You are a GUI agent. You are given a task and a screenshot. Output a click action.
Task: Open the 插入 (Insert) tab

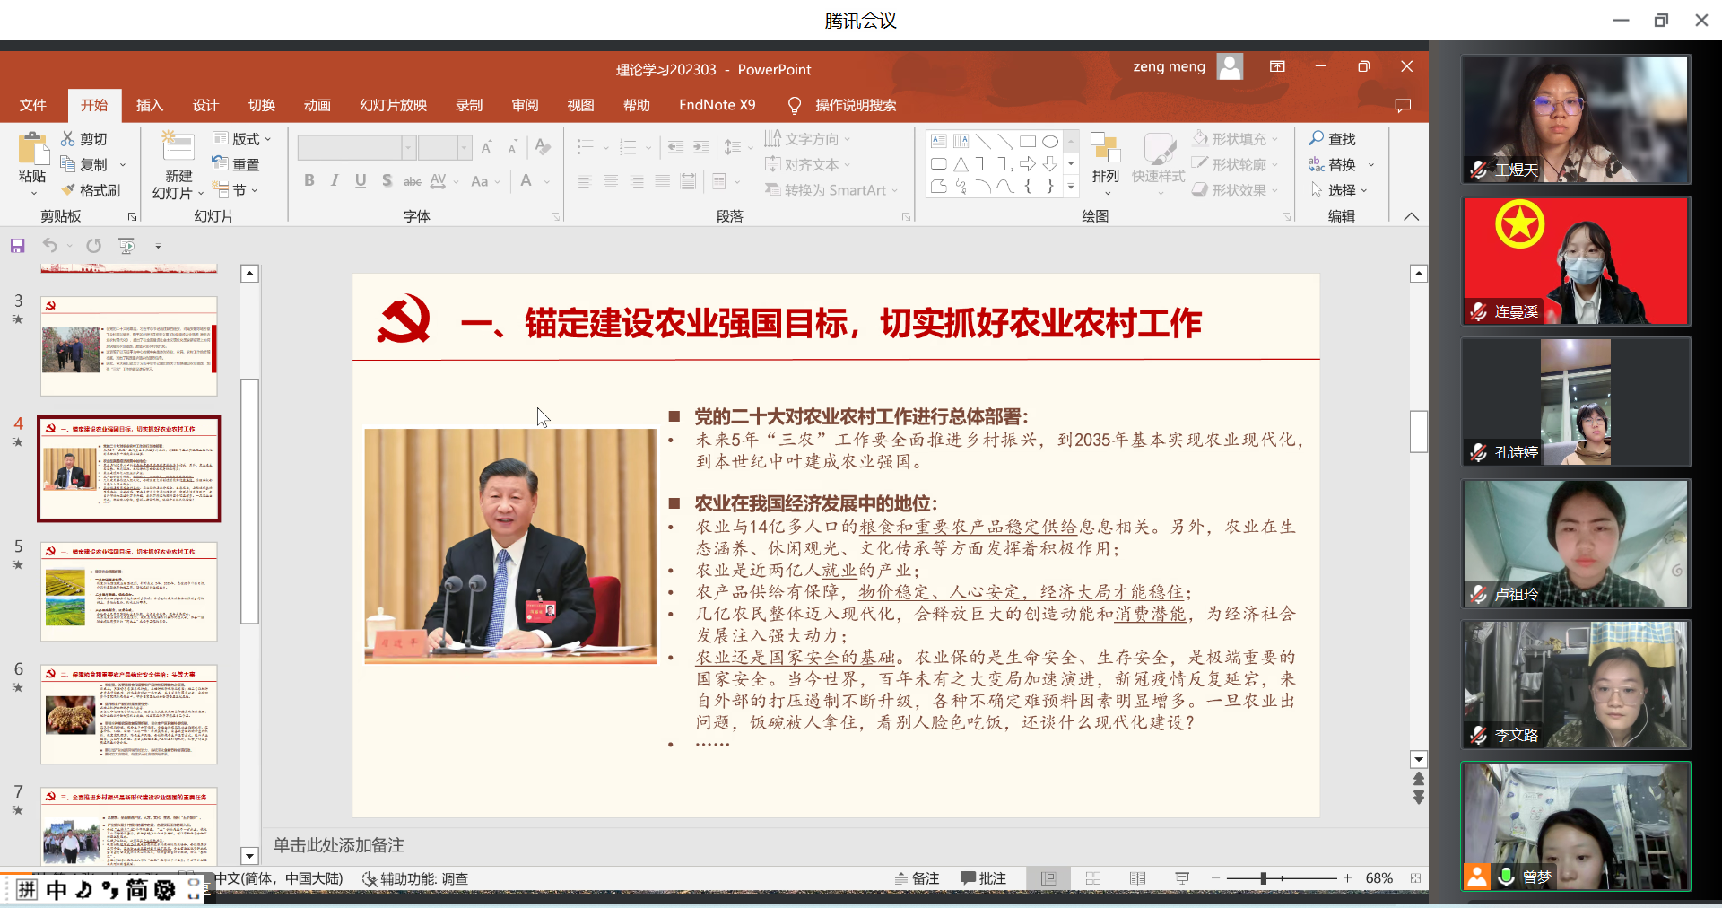pos(149,106)
